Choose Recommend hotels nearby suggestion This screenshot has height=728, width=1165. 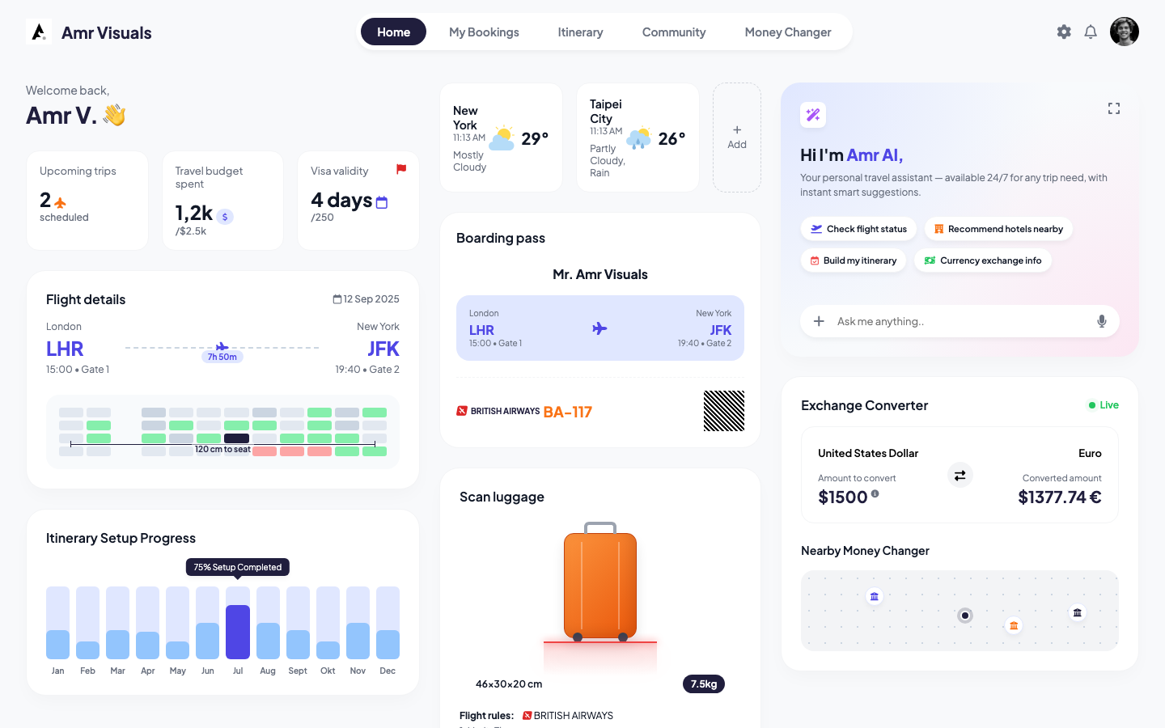(998, 229)
